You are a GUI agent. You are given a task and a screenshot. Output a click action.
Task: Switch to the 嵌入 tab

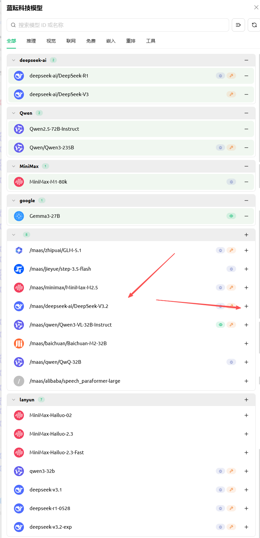[111, 41]
